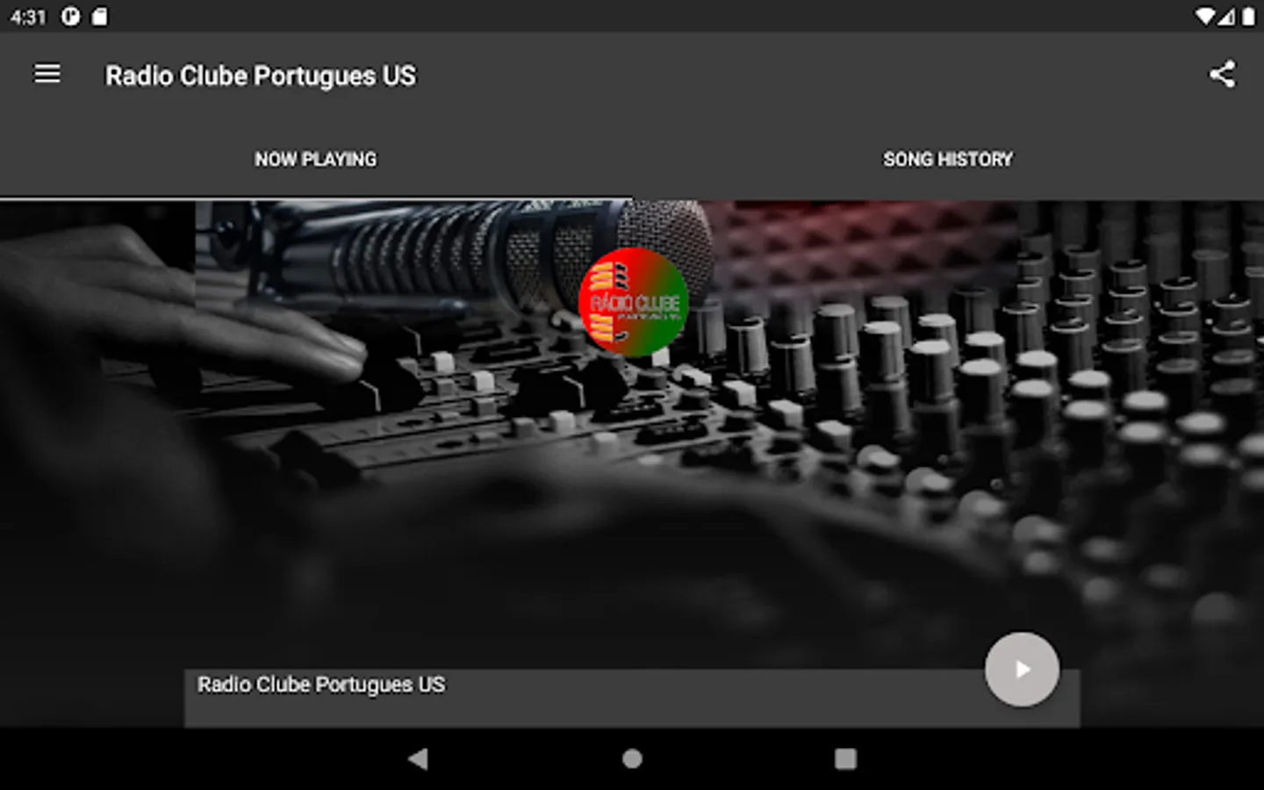This screenshot has height=790, width=1264.
Task: Tap the share icon
Action: 1222,74
